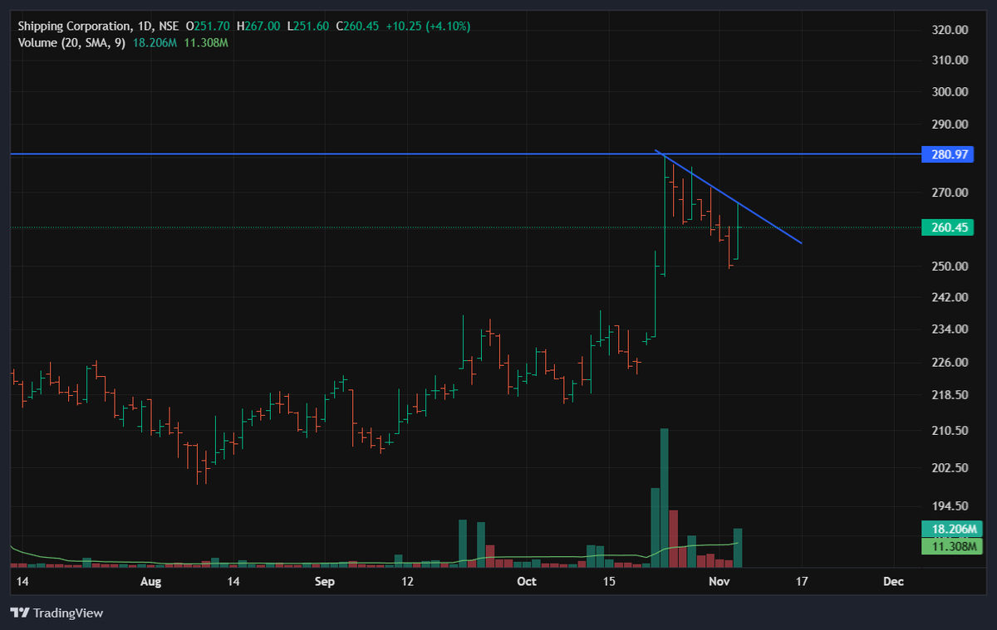Click the Oct label on time axis

coord(527,582)
